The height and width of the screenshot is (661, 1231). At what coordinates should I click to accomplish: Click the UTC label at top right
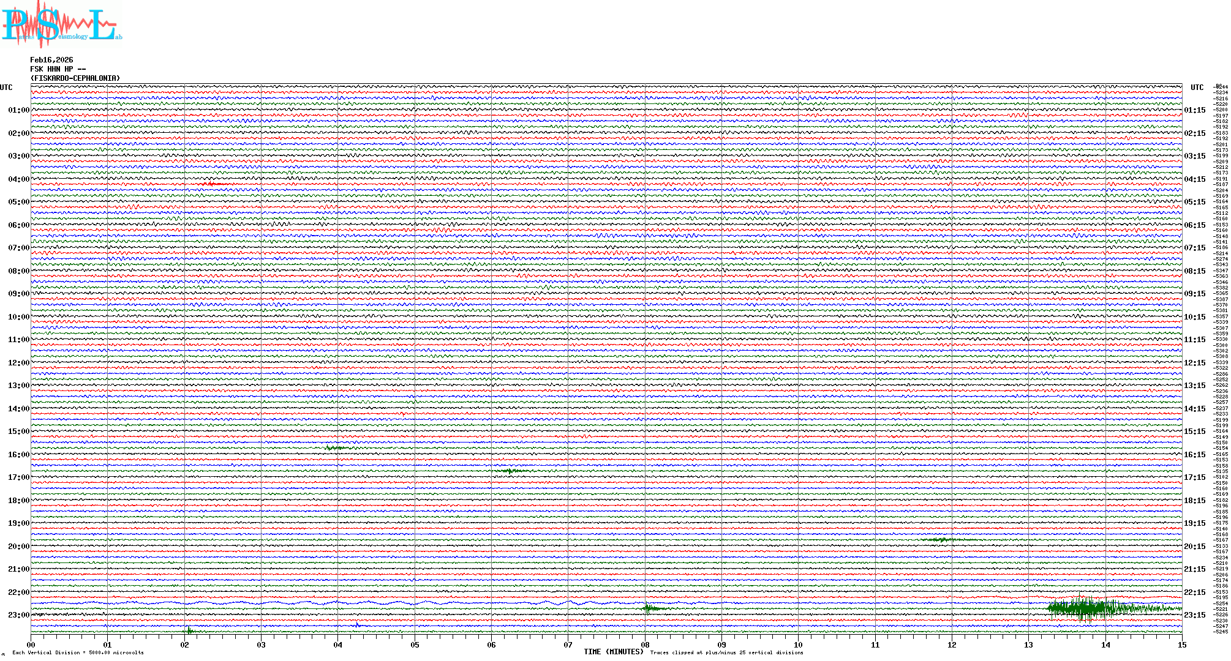pos(1197,88)
